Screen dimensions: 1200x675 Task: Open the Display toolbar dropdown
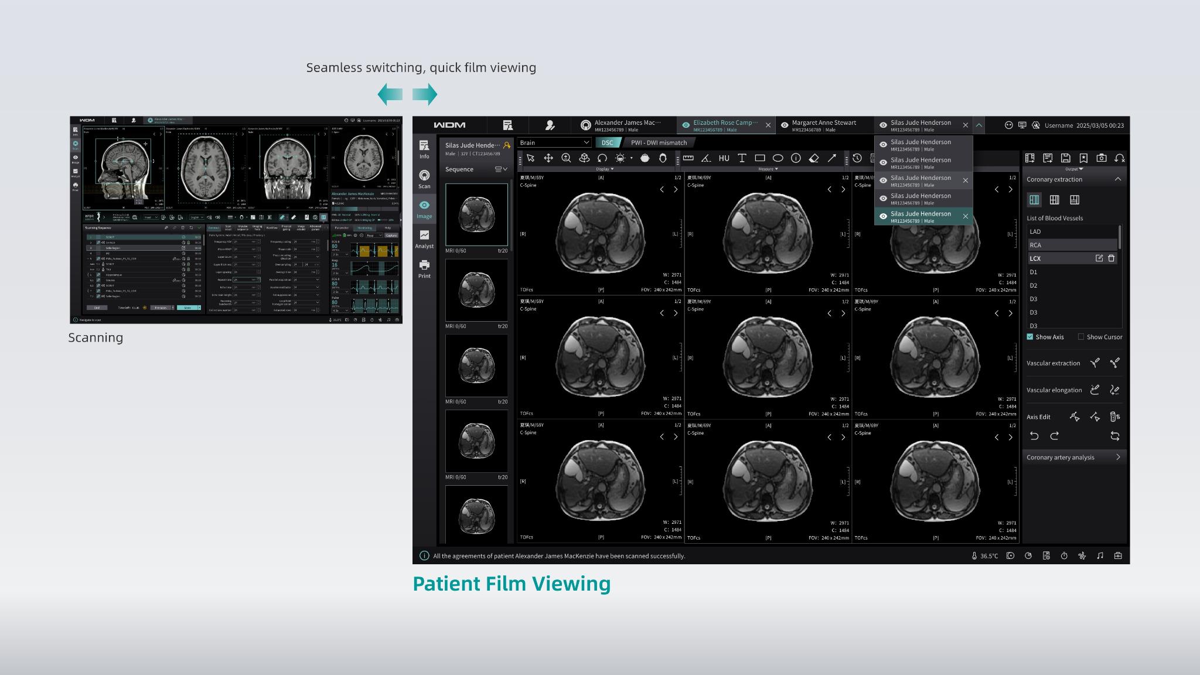[x=605, y=169]
